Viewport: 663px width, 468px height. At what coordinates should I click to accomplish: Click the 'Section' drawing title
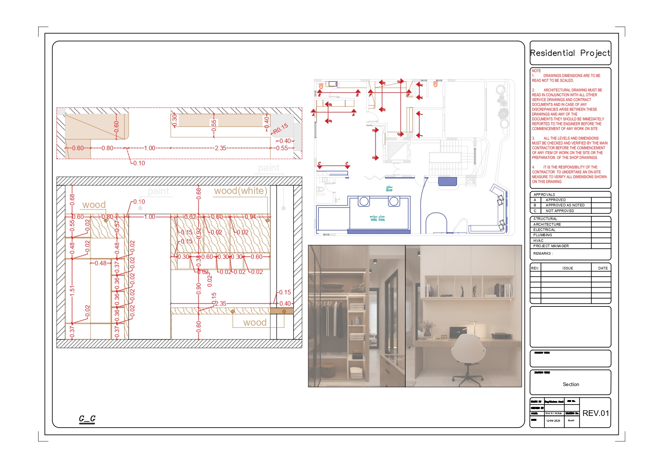pos(571,385)
